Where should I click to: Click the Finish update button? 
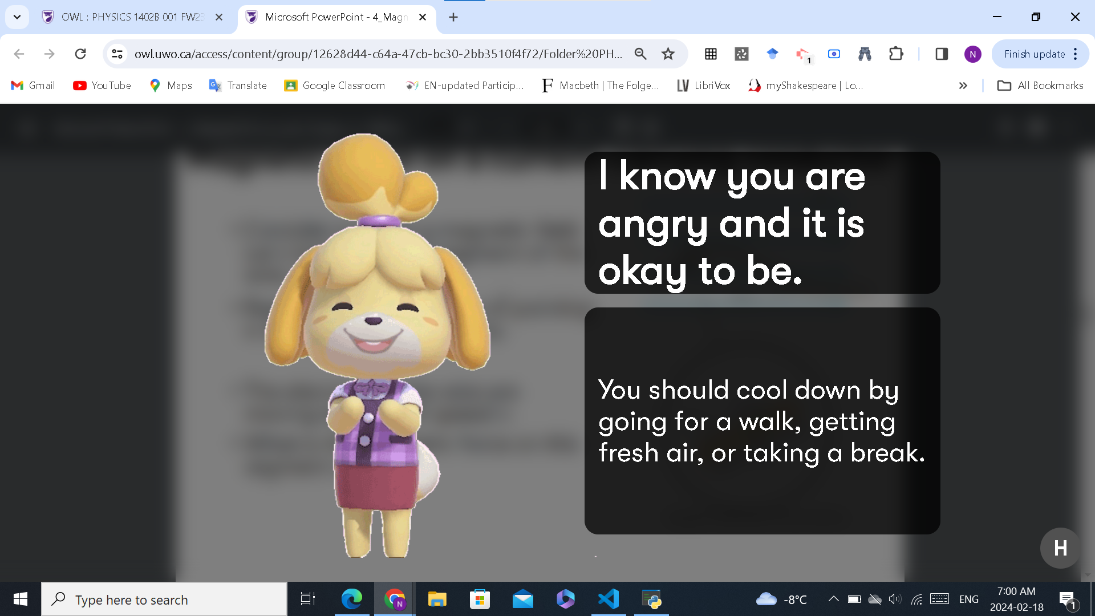[x=1034, y=54]
